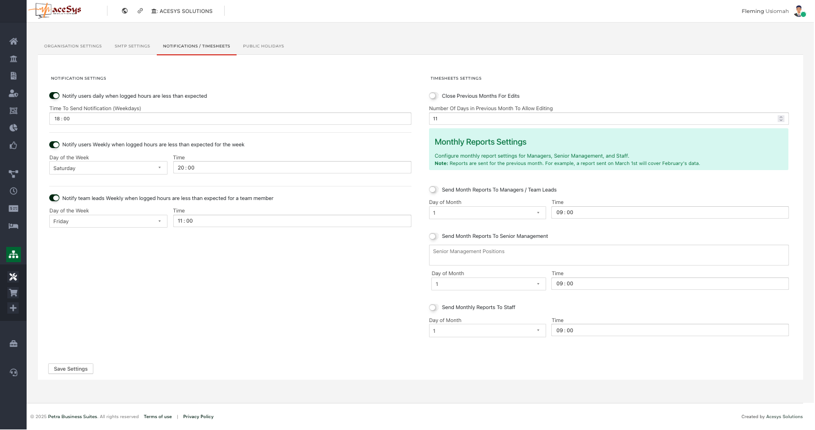Click the Senior Management Positions field
This screenshot has width=815, height=430.
coord(608,255)
